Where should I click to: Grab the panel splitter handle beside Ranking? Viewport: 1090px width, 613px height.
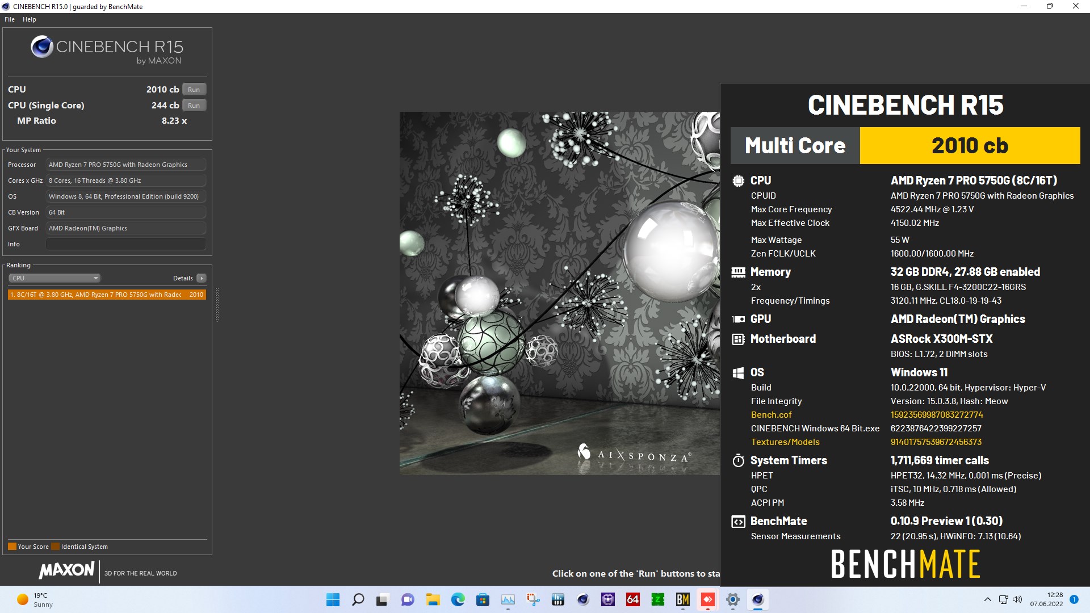(217, 305)
